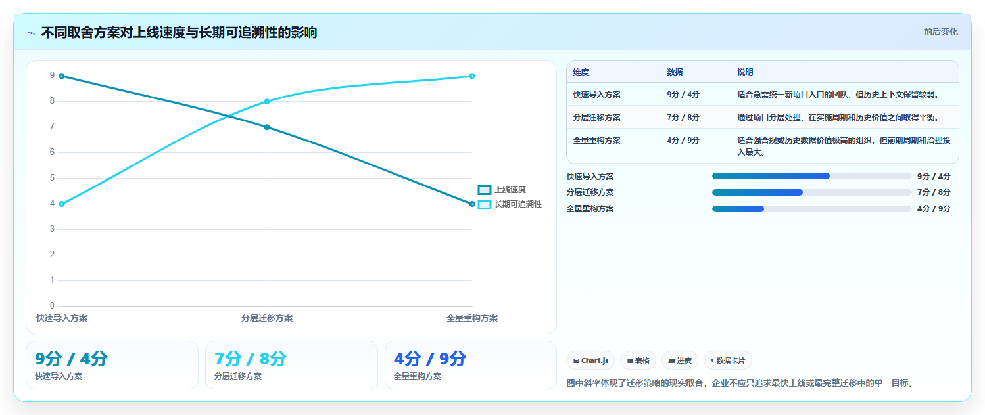The image size is (985, 415).
Task: Click the footer note starting 图中斜率体现了
Action: coord(740,383)
